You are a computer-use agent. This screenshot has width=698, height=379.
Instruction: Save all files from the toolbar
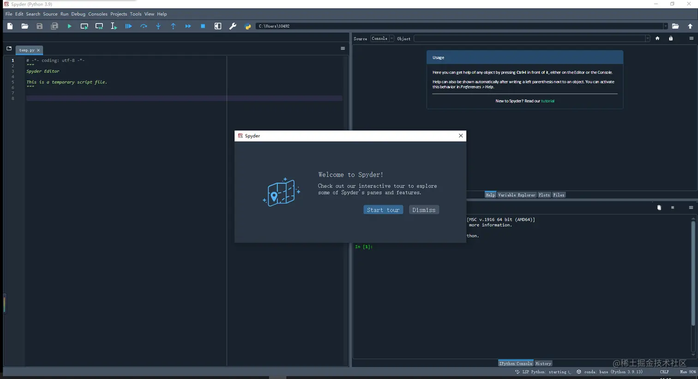[x=54, y=26]
